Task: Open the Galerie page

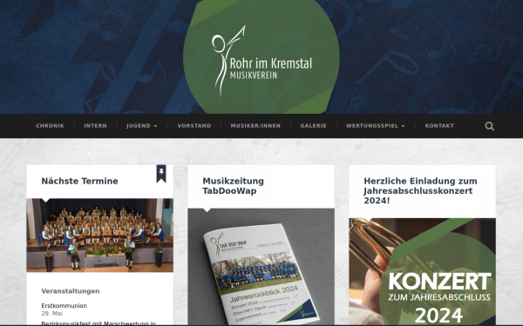Action: pyautogui.click(x=313, y=126)
